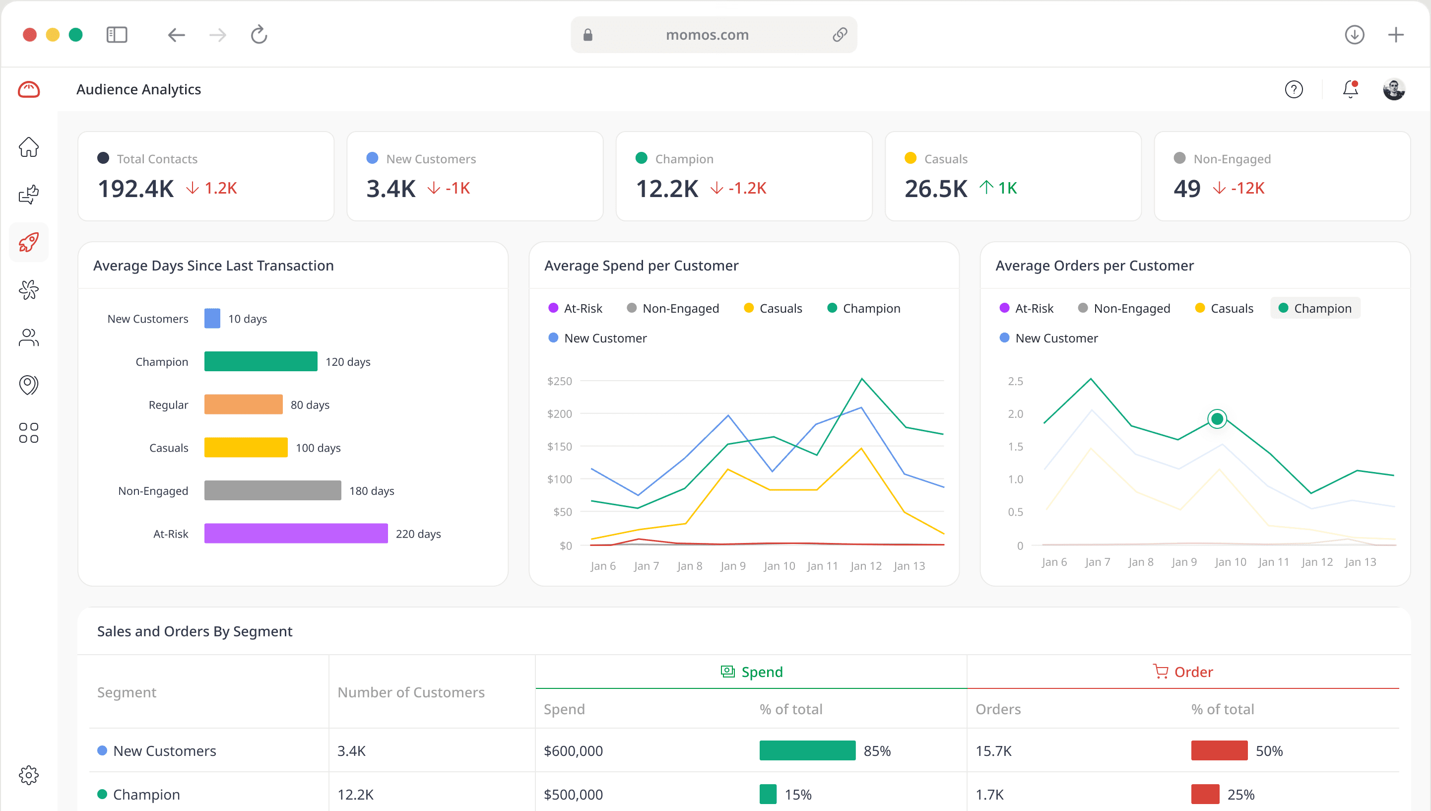The width and height of the screenshot is (1431, 811).
Task: Open the apps grid icon in sidebar
Action: click(28, 432)
